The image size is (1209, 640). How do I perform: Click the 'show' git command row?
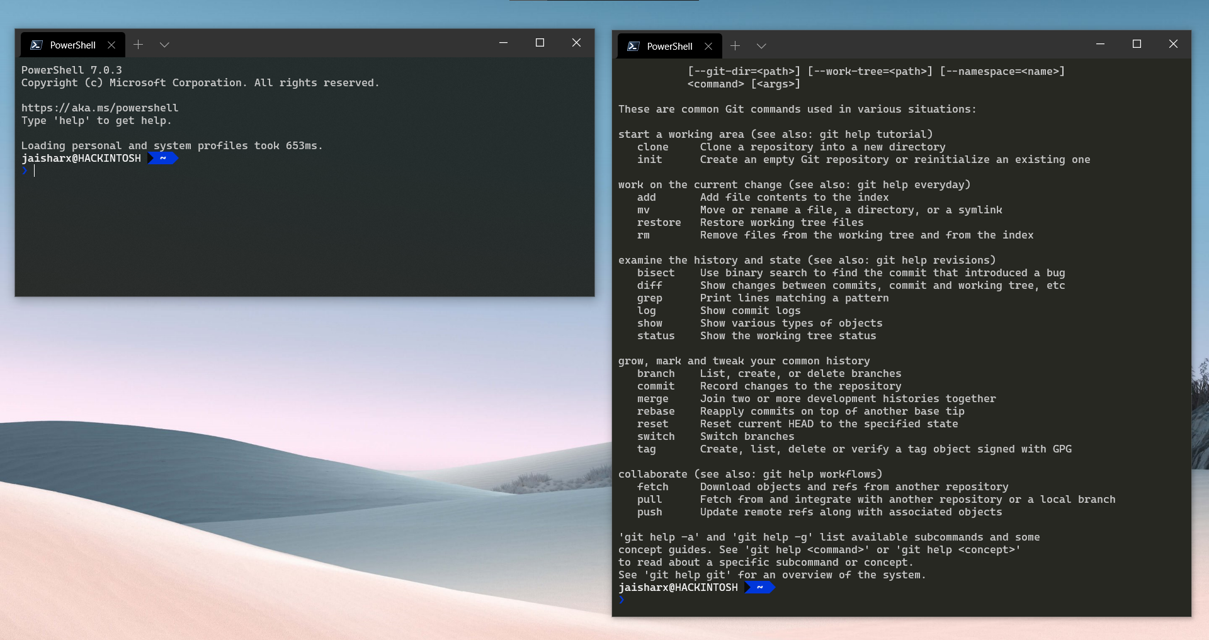[x=760, y=323]
